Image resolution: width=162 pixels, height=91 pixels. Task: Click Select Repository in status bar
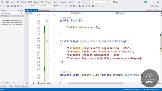point(151,89)
